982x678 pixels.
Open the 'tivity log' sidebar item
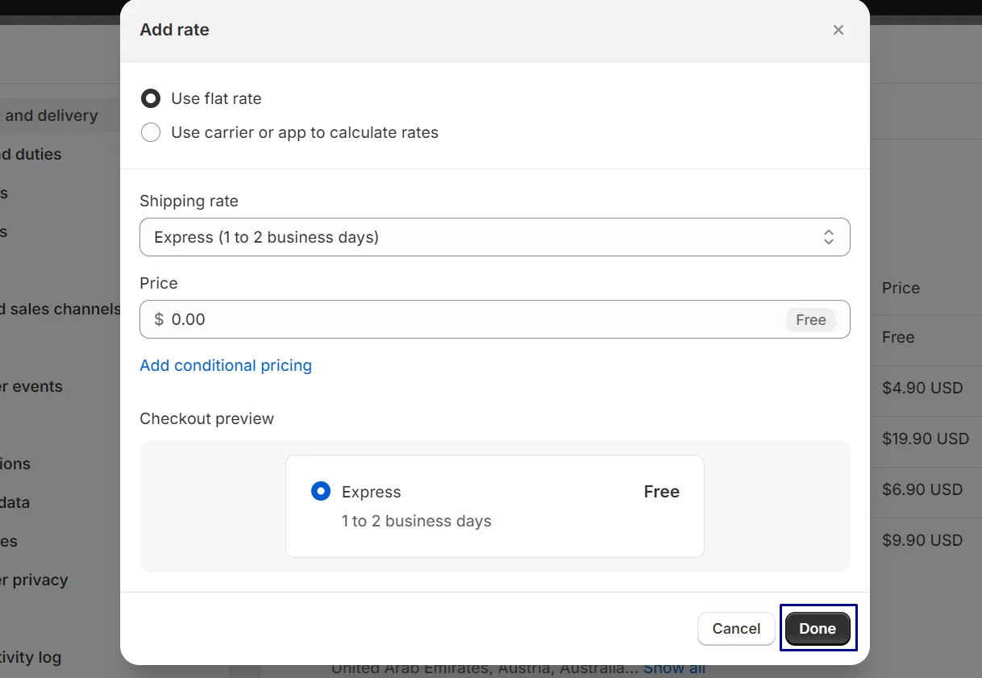[31, 657]
